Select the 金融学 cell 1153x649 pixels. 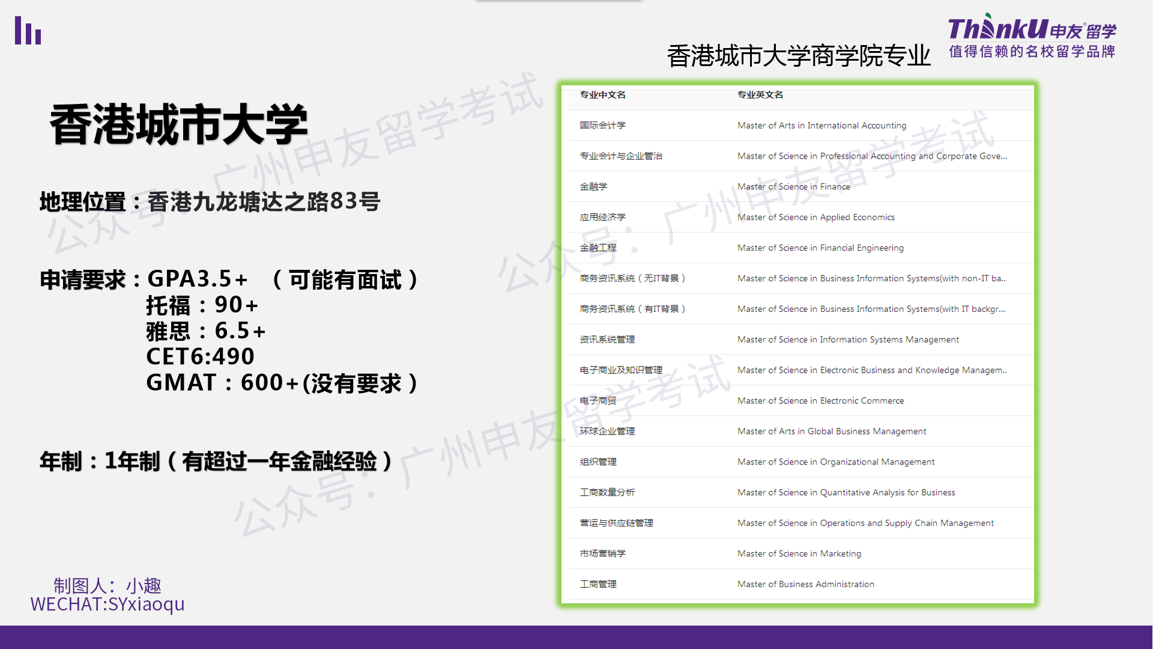pos(593,187)
